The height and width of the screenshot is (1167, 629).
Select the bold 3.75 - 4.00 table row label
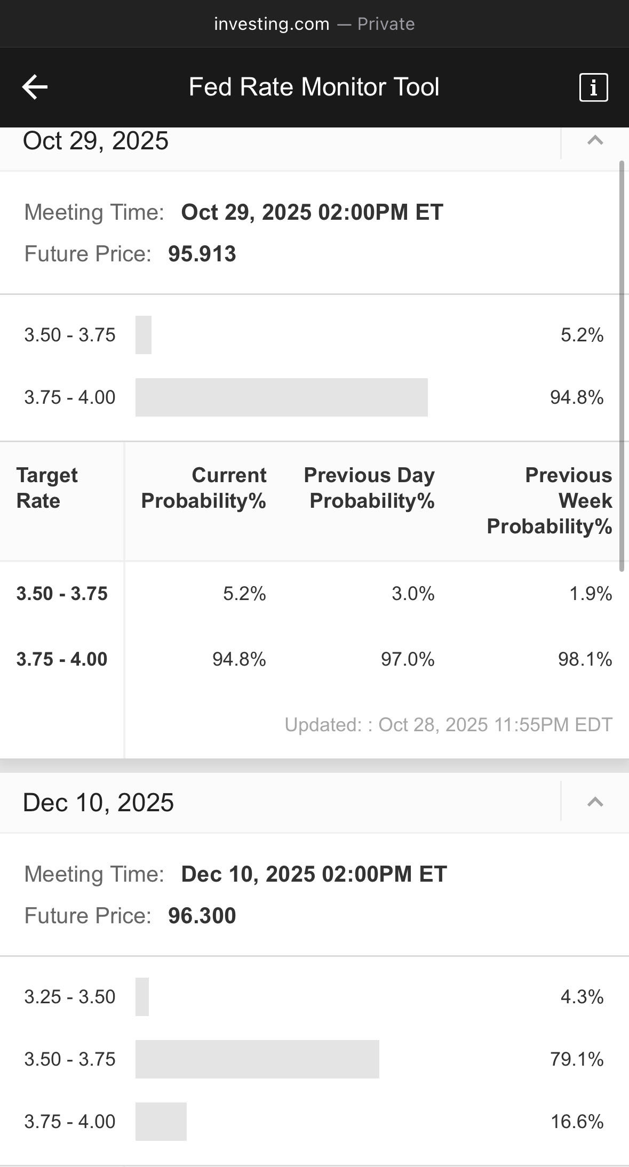pos(62,659)
